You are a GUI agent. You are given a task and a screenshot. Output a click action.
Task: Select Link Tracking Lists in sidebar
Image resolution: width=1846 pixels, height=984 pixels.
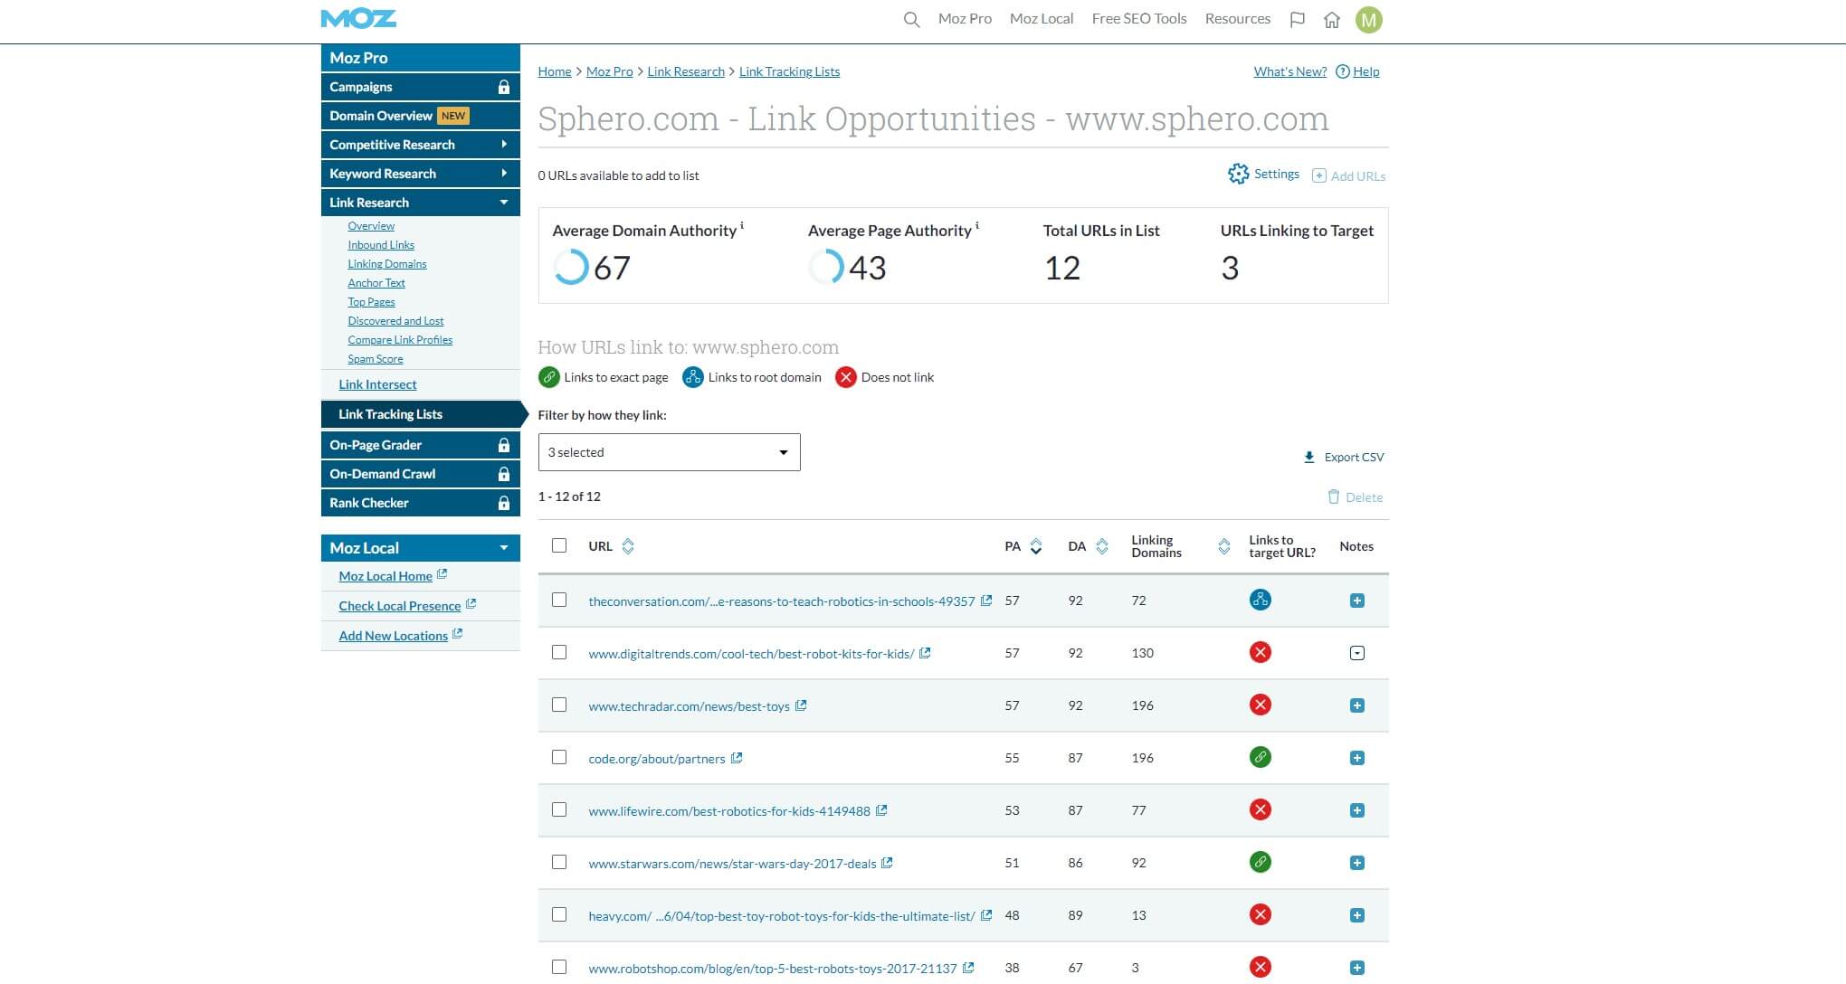click(x=421, y=414)
